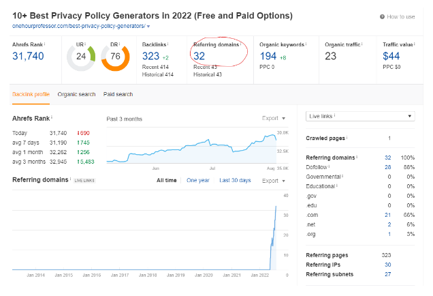Open the How to use link
The width and height of the screenshot is (433, 296).
(x=401, y=17)
